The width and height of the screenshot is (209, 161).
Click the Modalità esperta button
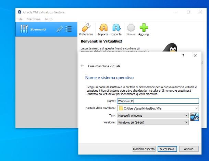click(144, 149)
